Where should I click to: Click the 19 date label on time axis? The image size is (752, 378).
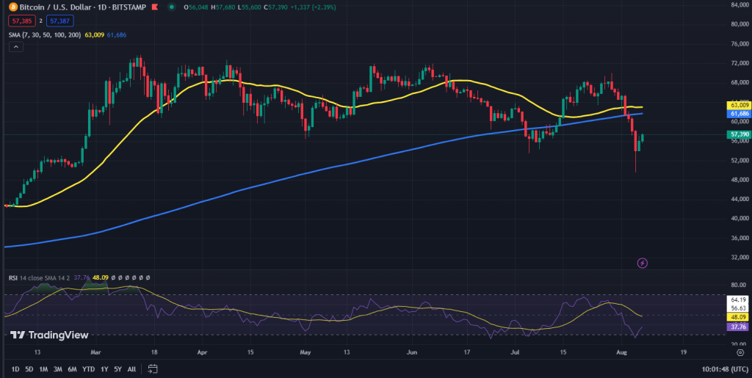[684, 352]
